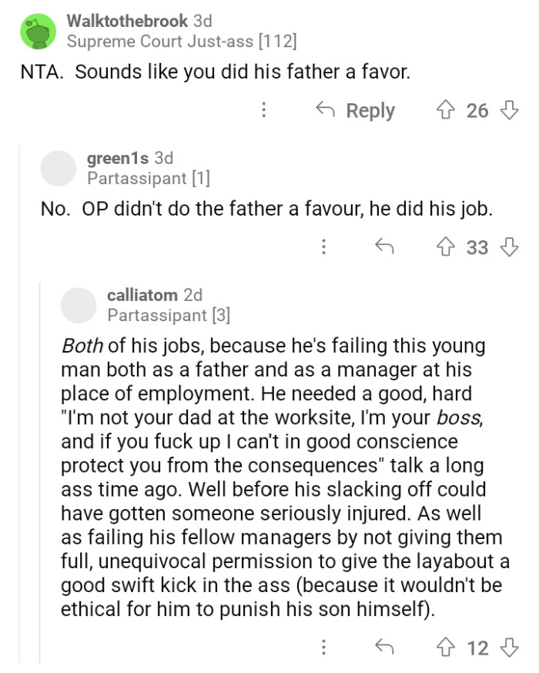Open three-dot menu on calliatom's comment

[x=323, y=648]
